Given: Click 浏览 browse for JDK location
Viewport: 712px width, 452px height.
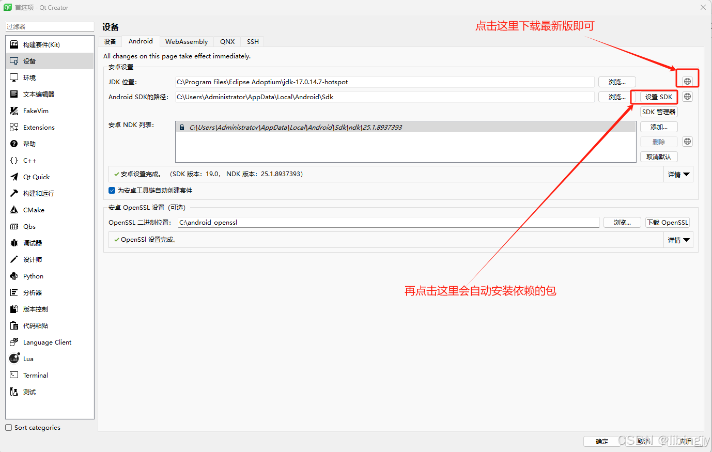Looking at the screenshot, I should point(617,82).
